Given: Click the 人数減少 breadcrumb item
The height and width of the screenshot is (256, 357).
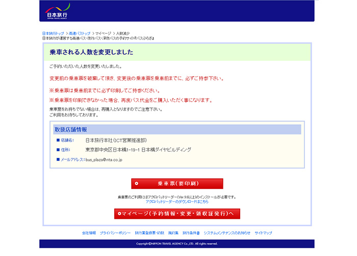Looking at the screenshot, I should [123, 33].
